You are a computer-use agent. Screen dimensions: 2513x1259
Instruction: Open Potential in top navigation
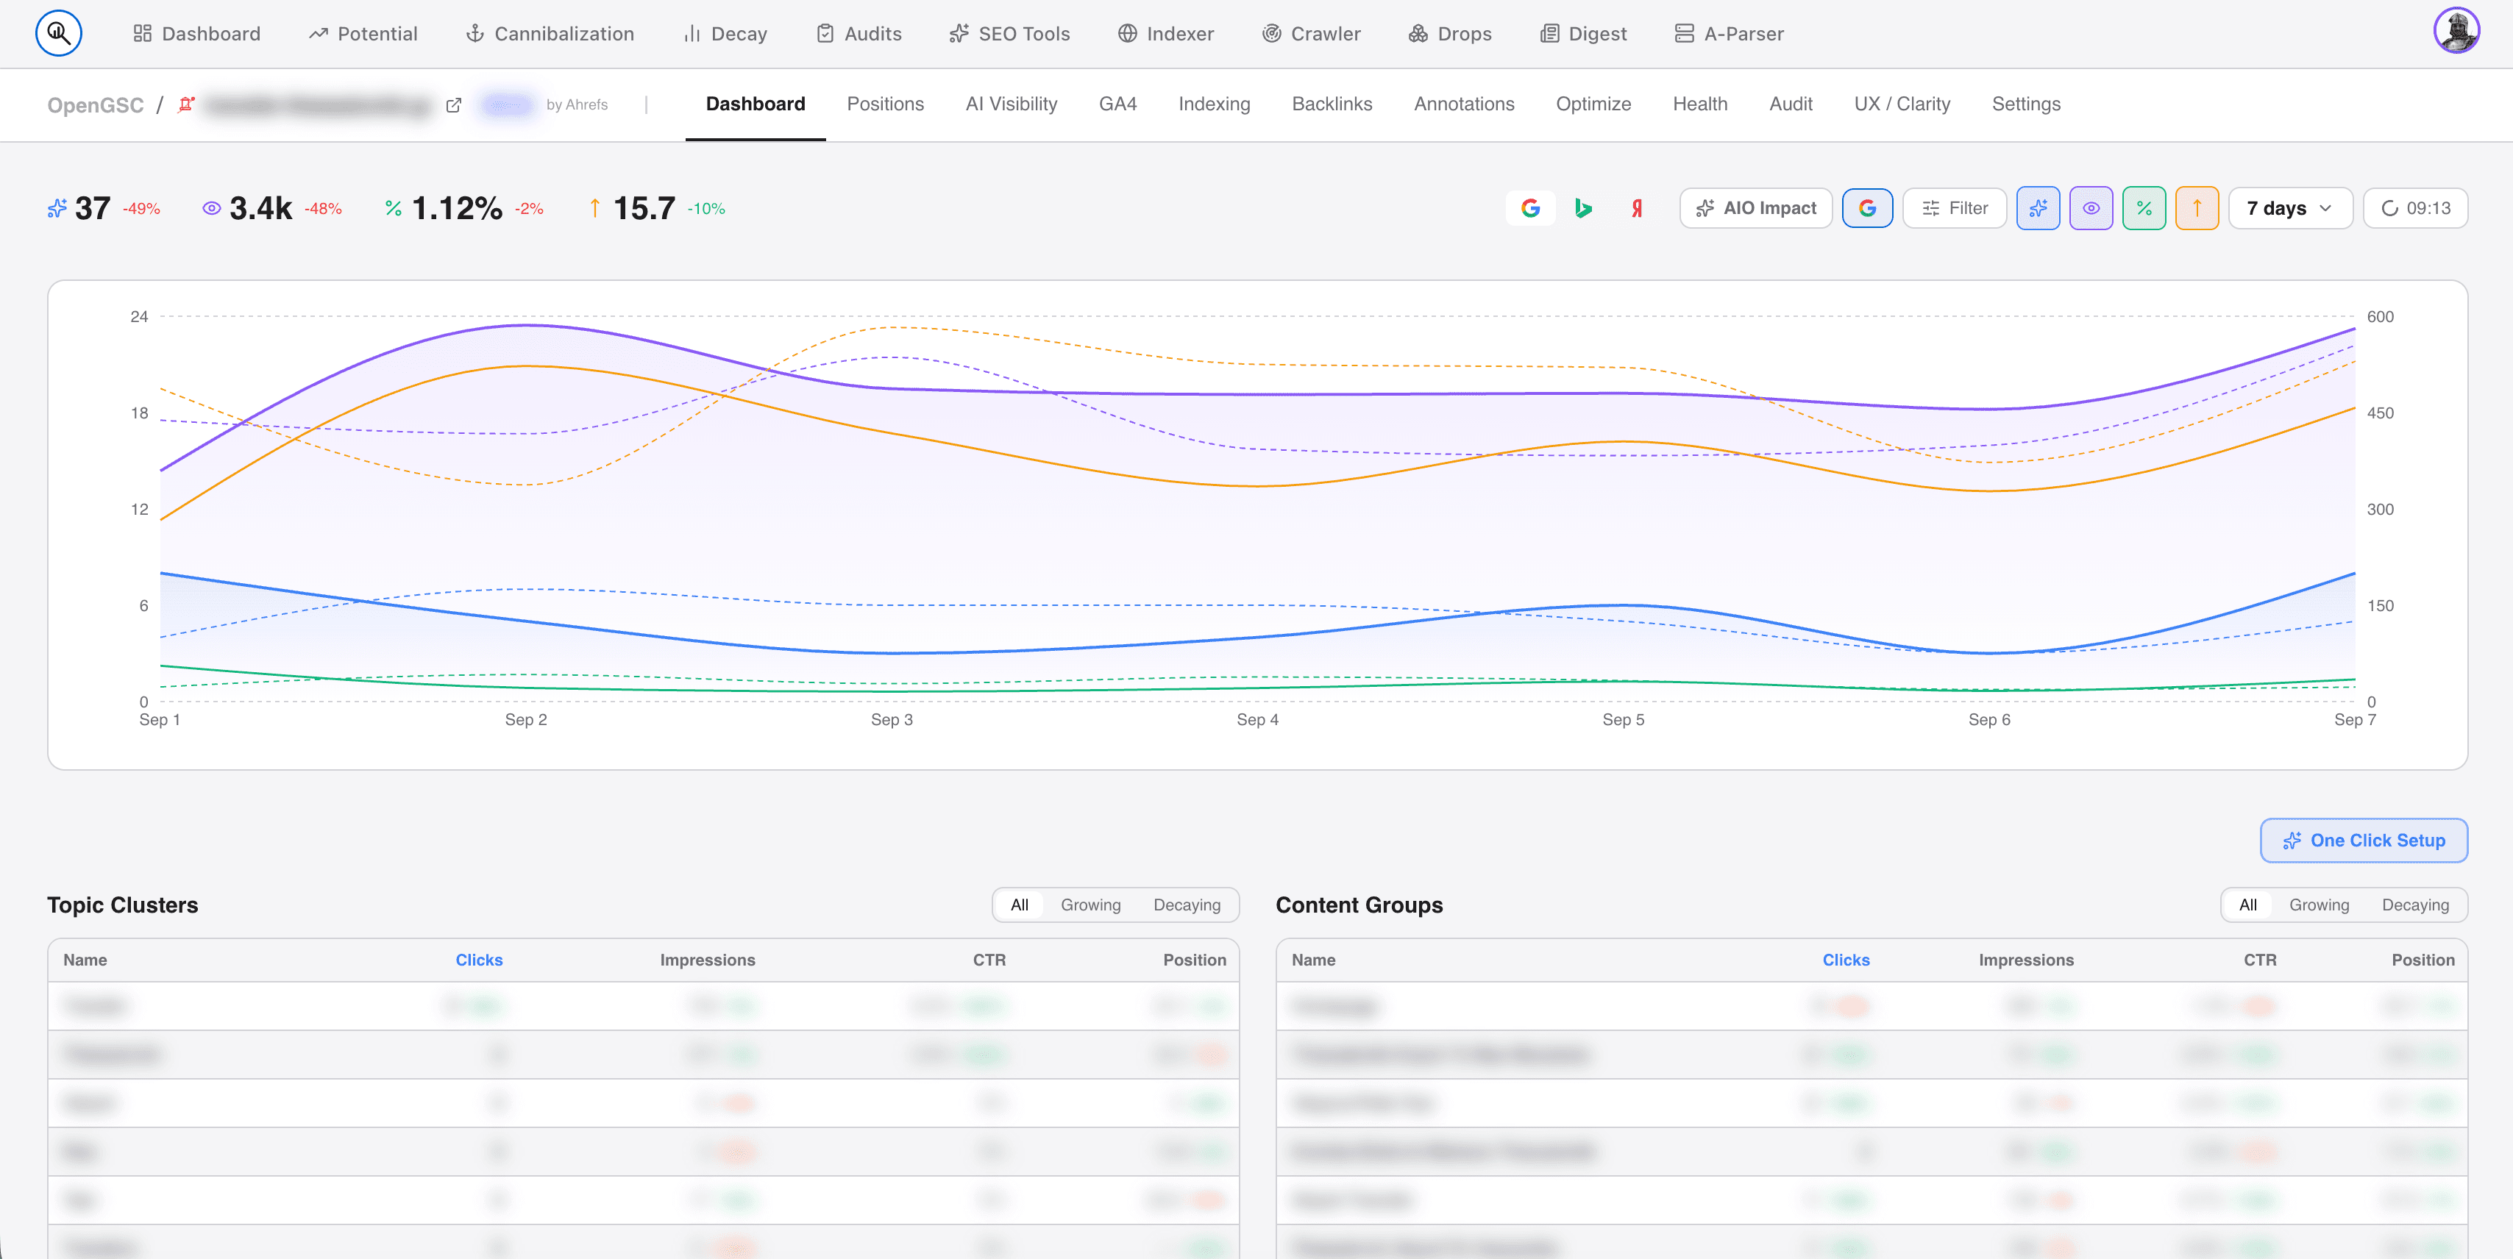(363, 33)
